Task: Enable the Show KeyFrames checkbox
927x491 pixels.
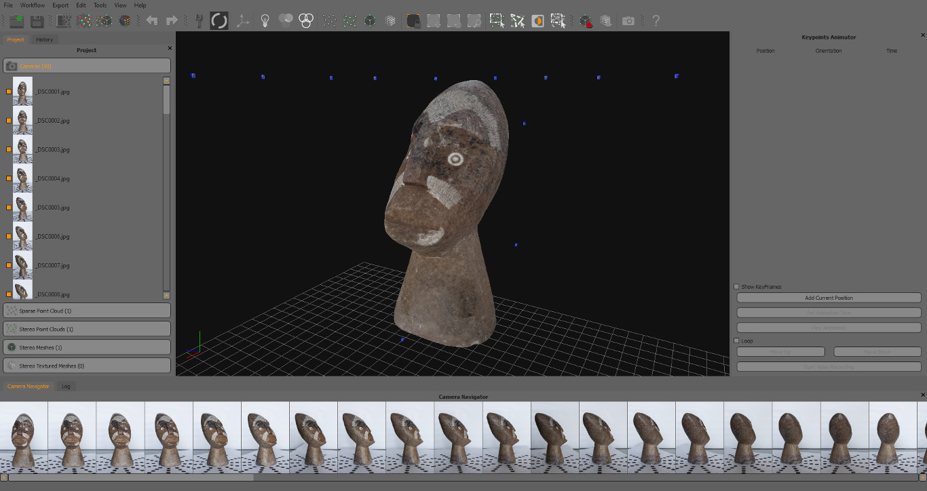Action: [737, 287]
